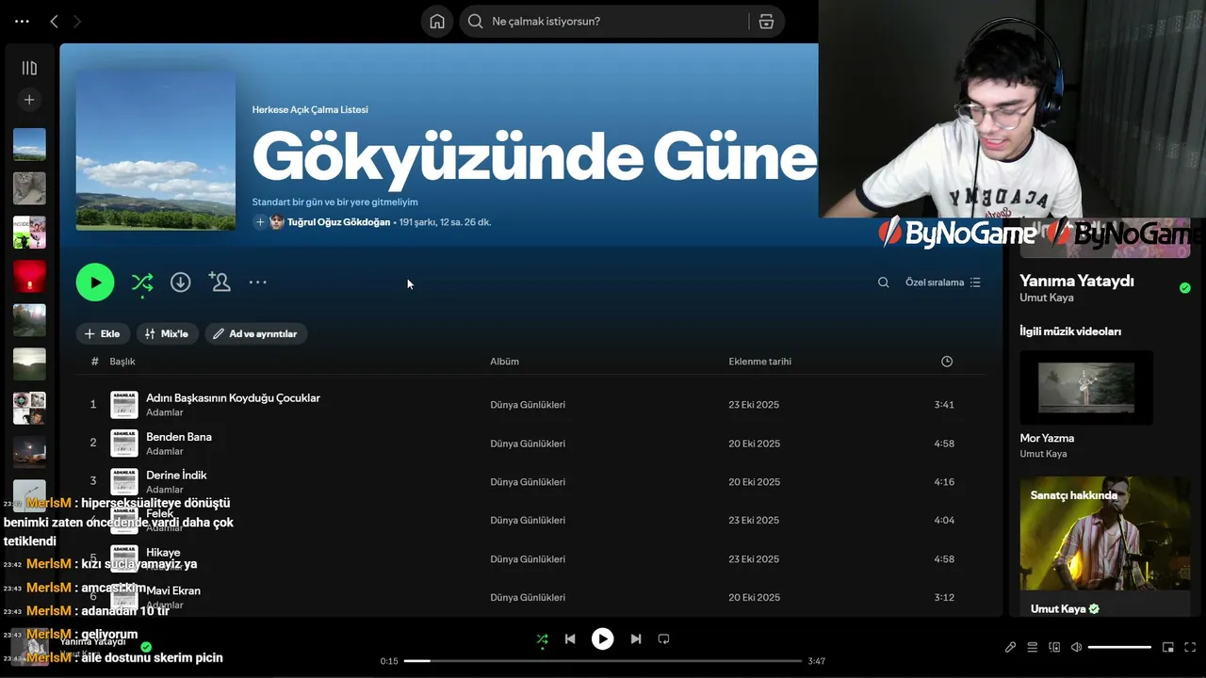Click the '23 Eki 2025' date in row 1

point(754,405)
